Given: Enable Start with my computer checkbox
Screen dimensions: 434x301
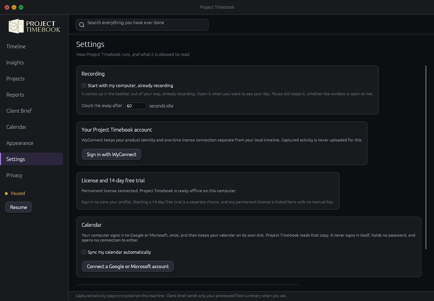Looking at the screenshot, I should (x=84, y=85).
